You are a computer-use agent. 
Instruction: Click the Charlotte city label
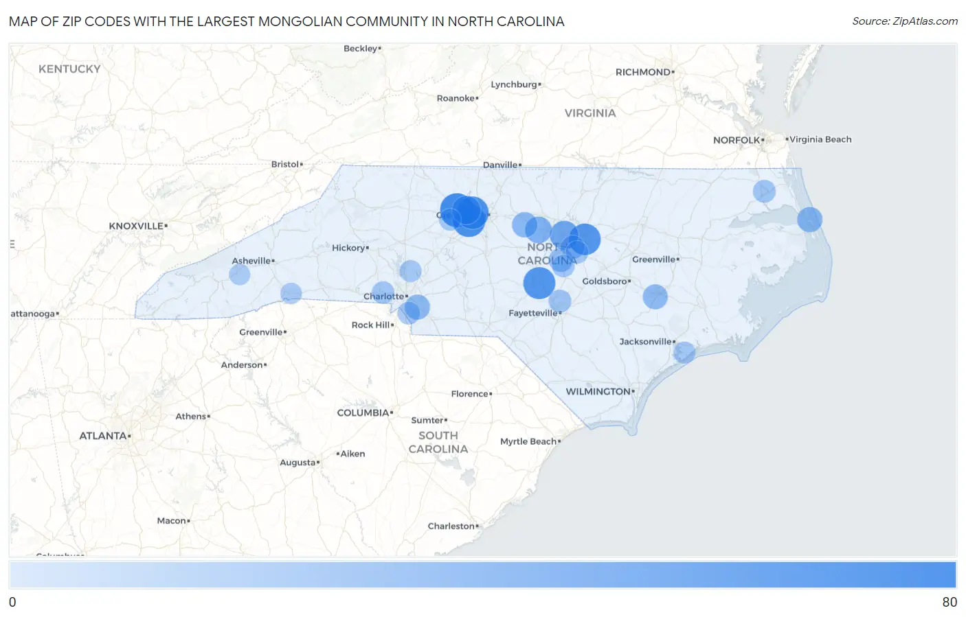click(383, 296)
